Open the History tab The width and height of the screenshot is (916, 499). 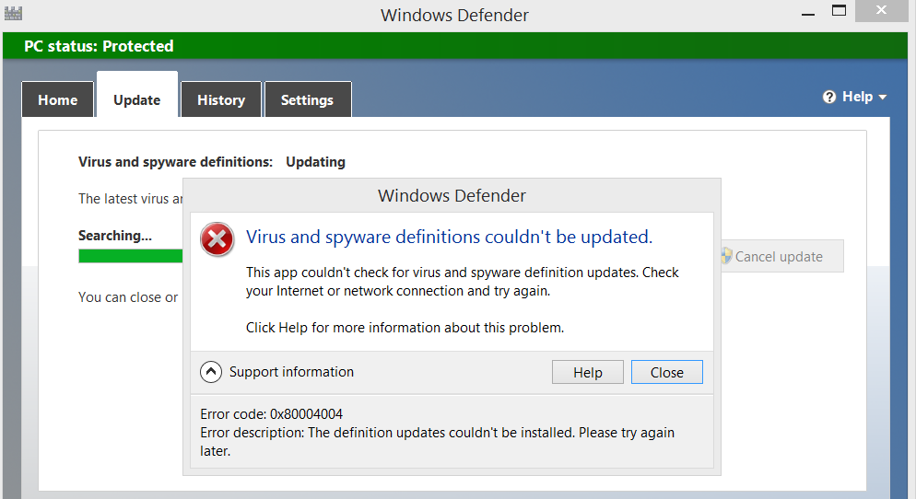[221, 99]
